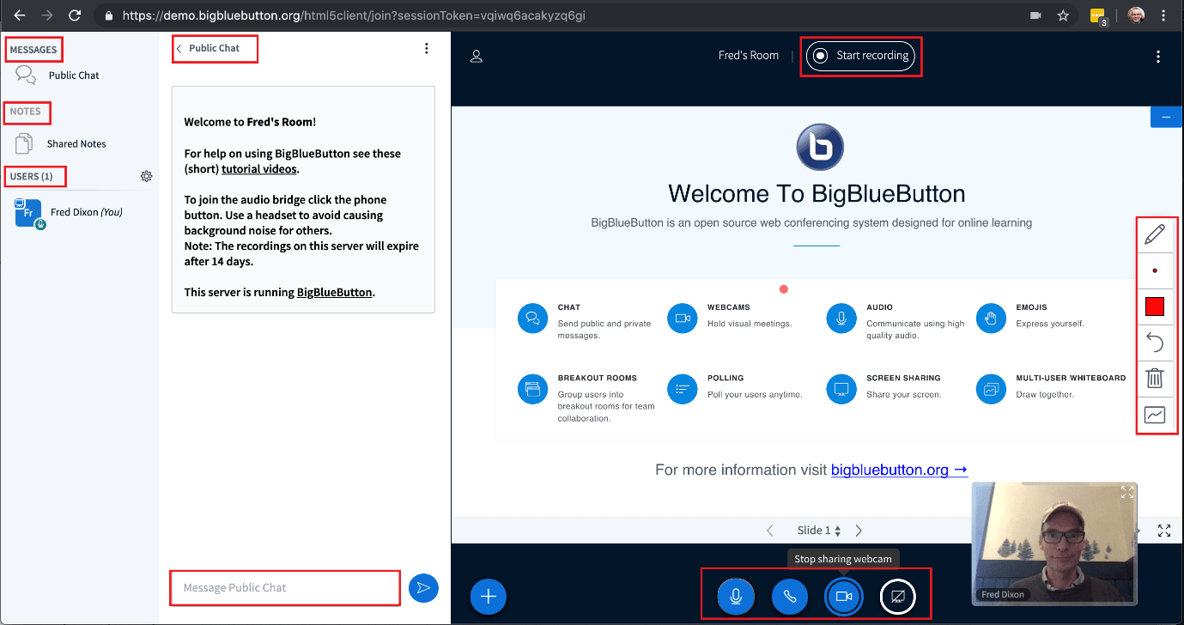Open blue plus actions button

tap(489, 596)
